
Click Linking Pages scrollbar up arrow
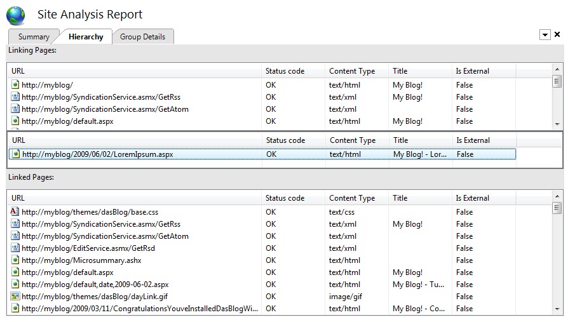coord(557,69)
